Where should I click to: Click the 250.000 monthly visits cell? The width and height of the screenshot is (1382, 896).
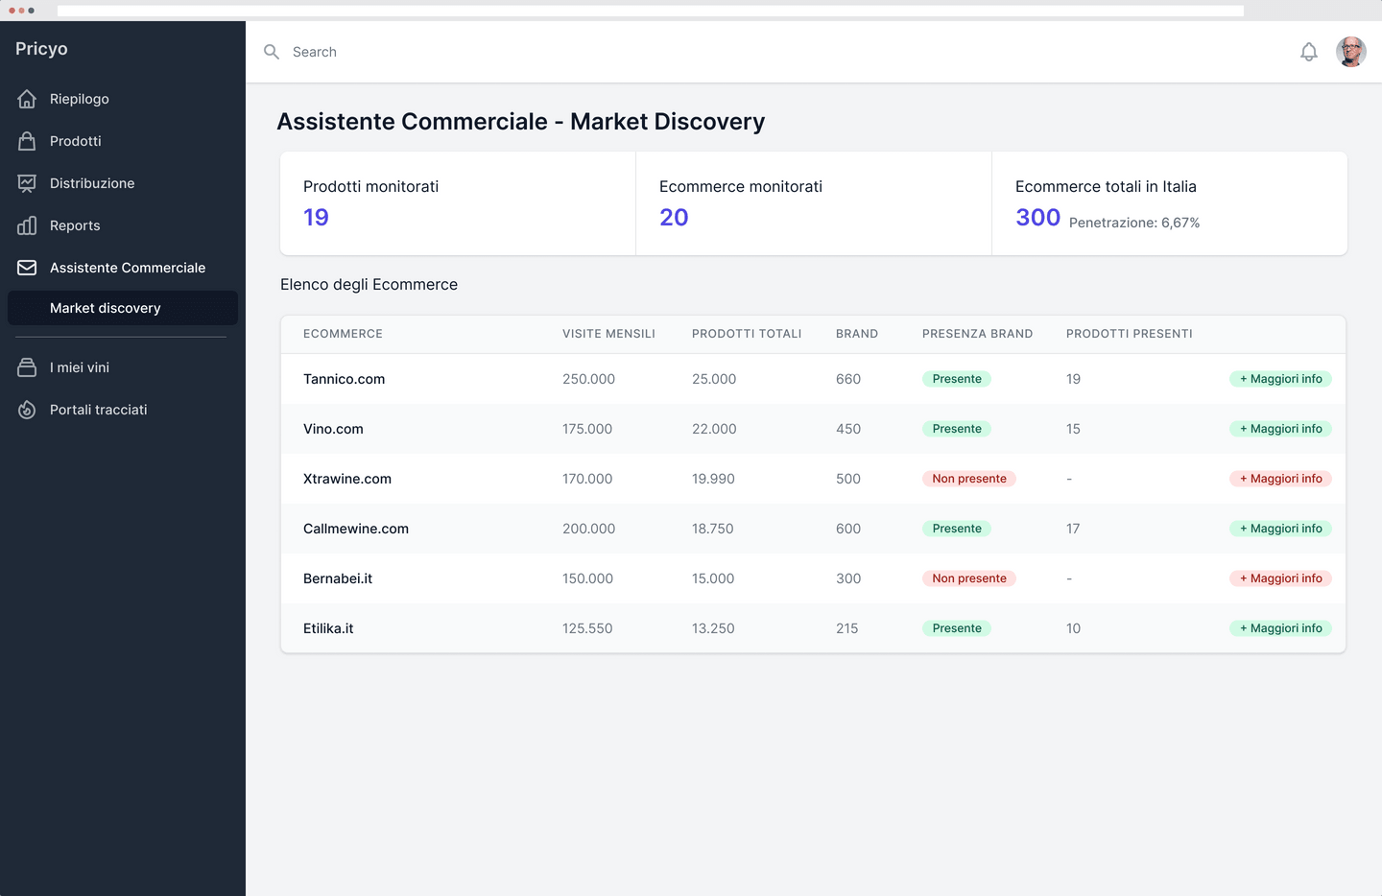(x=588, y=379)
